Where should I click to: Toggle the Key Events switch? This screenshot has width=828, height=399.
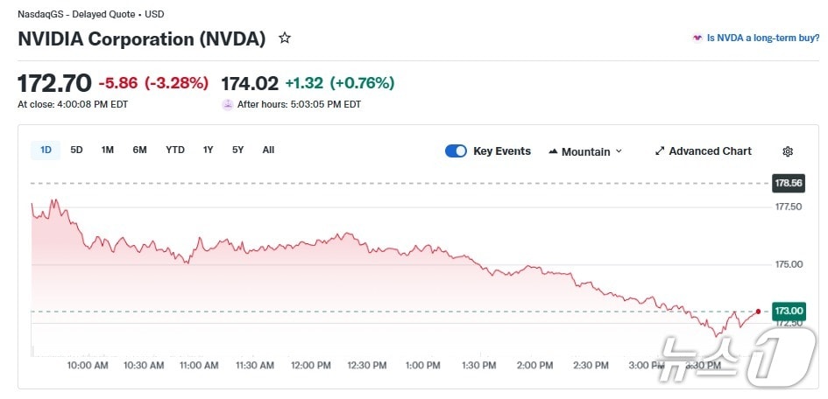(456, 151)
